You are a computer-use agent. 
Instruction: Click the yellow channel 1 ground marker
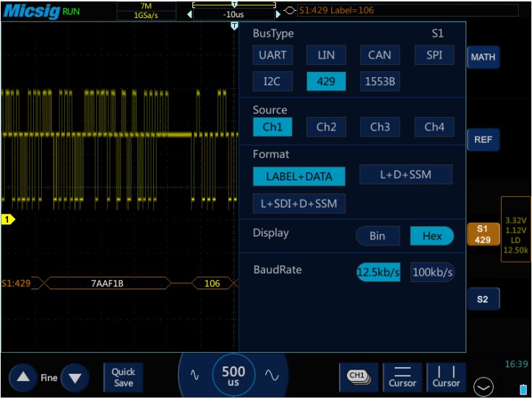click(8, 219)
